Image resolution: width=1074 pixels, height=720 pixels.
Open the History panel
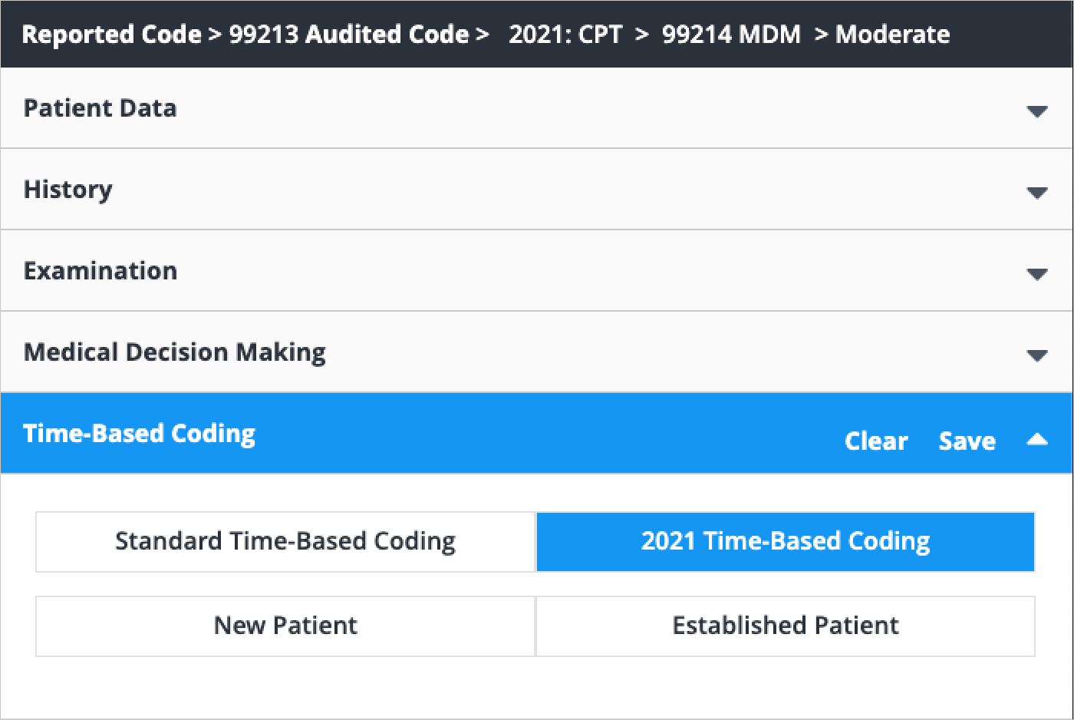pos(68,190)
